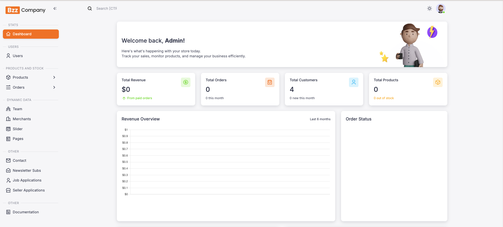Toggle light/dark theme sun icon
The image size is (503, 227).
429,8
